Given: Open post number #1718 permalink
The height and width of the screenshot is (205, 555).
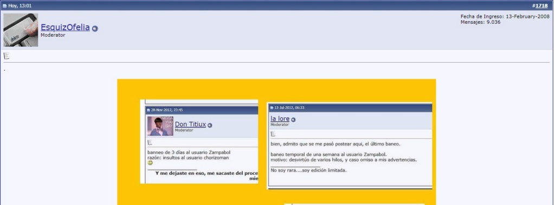Looking at the screenshot, I should coord(541,5).
